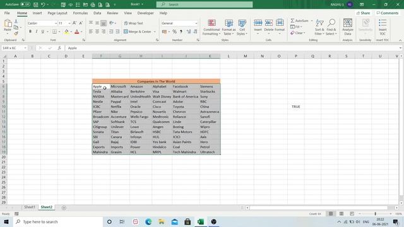Image resolution: width=404 pixels, height=227 pixels.
Task: Open Conditional Formatting
Action: [x=211, y=27]
